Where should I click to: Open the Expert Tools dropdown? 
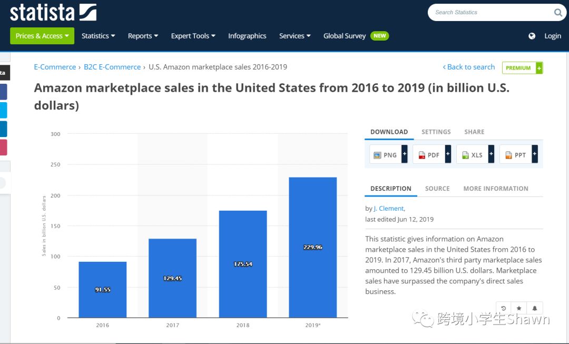coord(193,36)
